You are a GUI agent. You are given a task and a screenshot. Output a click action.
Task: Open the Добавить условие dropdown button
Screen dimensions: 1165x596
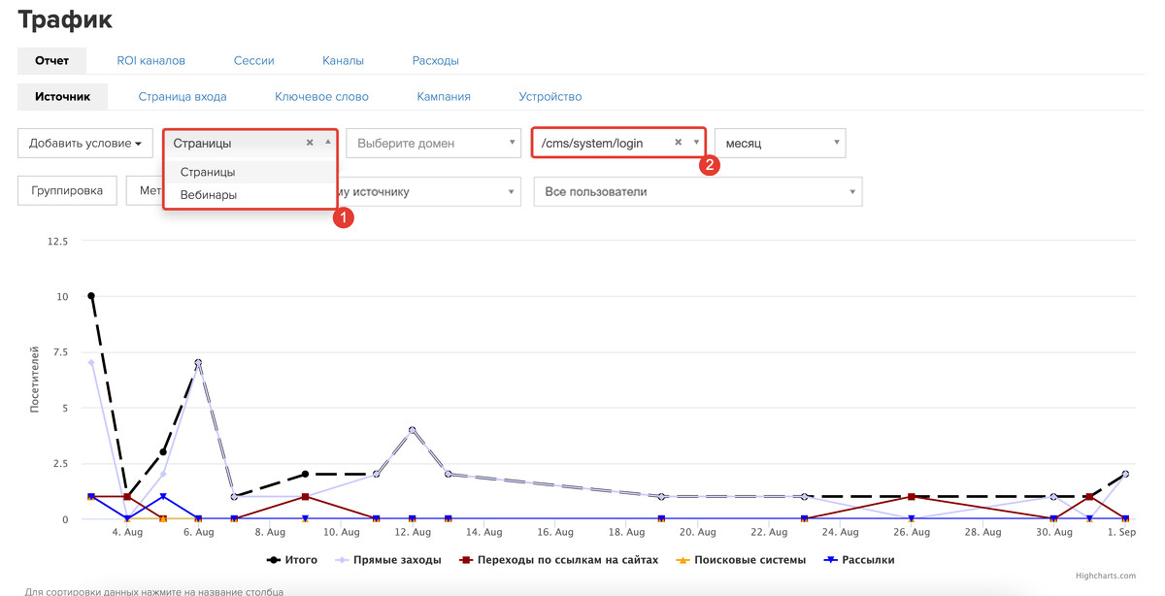[85, 143]
